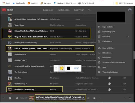Open the Apps grid in bookmarks bar
This screenshot has width=135, height=103.
tap(6, 3)
